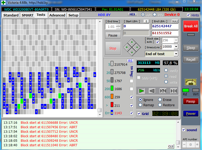Screen dimensions: 202x150
Task: Click the white 5 ms block swatch
Action: tap(112, 64)
